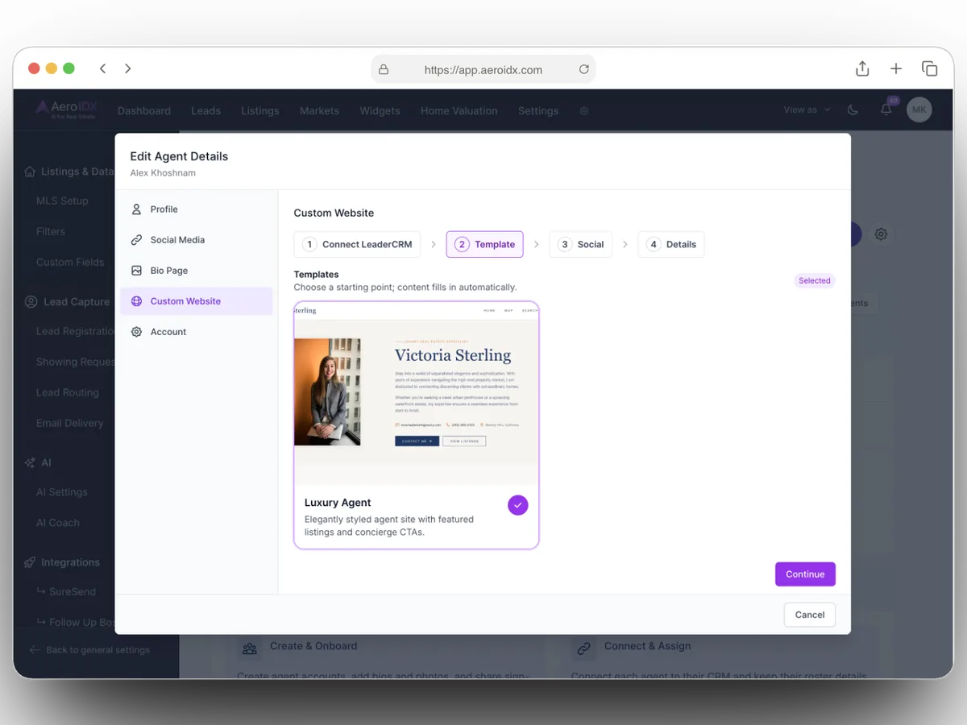
Task: Click the Lead Capture sidebar heading
Action: [x=77, y=302]
